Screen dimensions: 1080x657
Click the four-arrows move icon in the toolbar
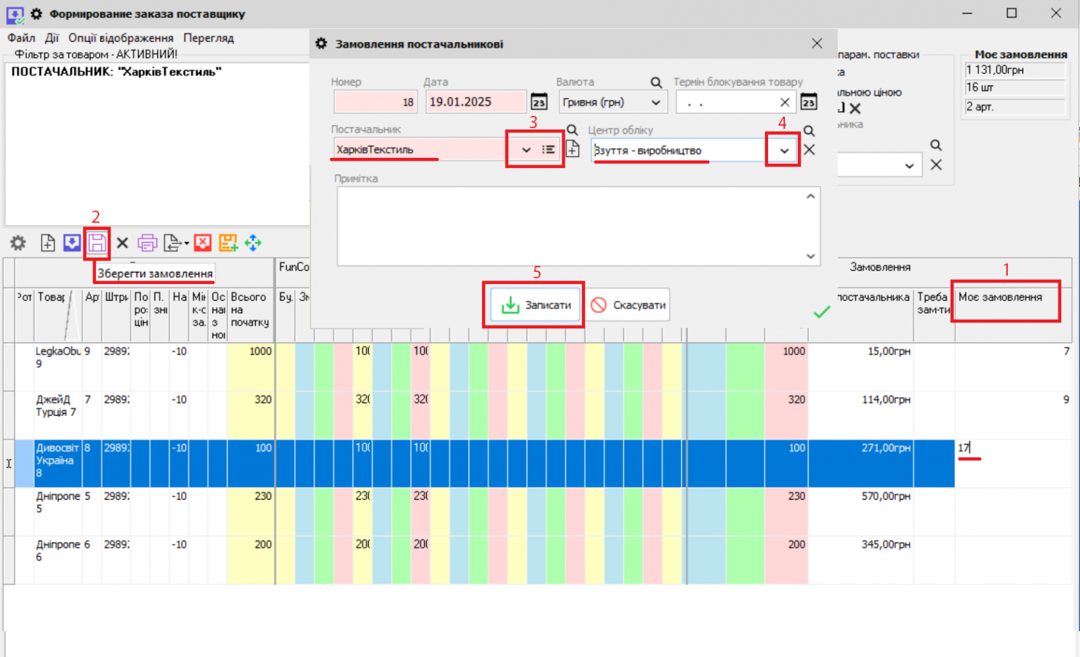(253, 243)
